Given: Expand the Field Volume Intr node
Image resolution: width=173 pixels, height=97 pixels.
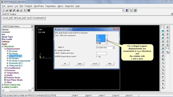Looking at the screenshot, I should 3,85.
